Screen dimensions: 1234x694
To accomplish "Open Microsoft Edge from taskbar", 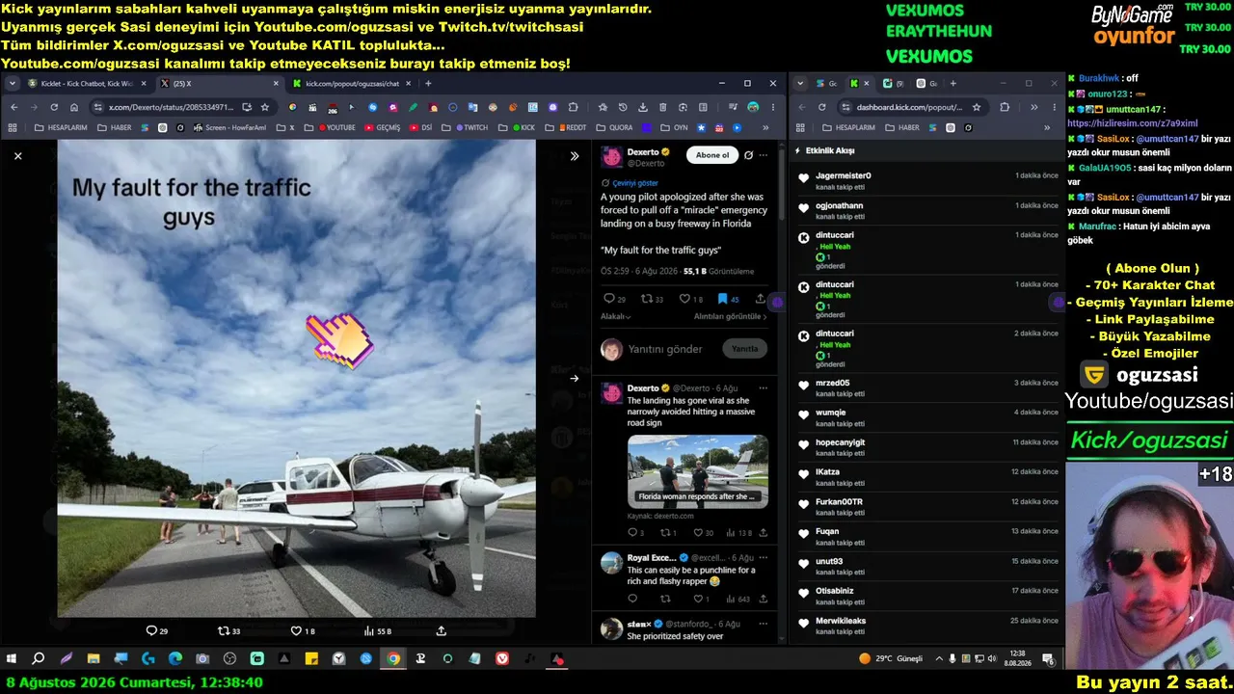I will coord(174,659).
